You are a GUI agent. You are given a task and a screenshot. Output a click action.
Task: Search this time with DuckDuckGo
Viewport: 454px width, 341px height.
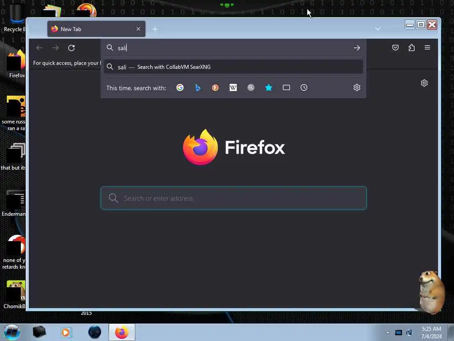[x=215, y=87]
